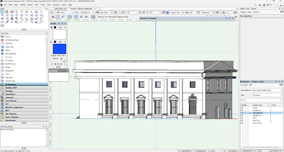Screen dimensions: 284x152
Task: Select the Pan hand tool
Action: [x=7, y=12]
